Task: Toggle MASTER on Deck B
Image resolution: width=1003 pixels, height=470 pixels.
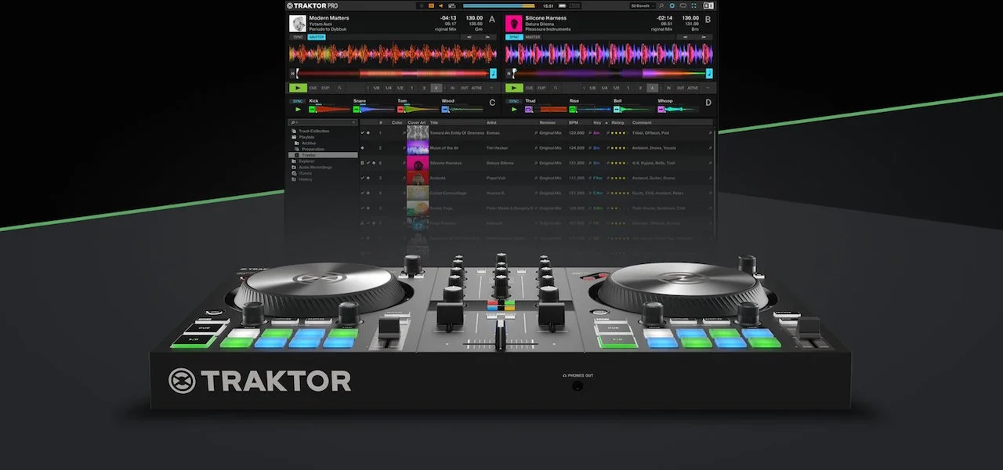Action: [533, 37]
